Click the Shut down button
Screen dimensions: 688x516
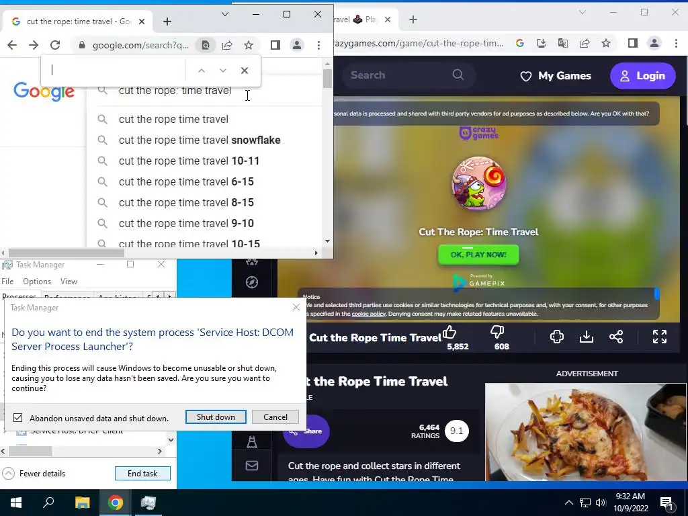[x=216, y=417]
